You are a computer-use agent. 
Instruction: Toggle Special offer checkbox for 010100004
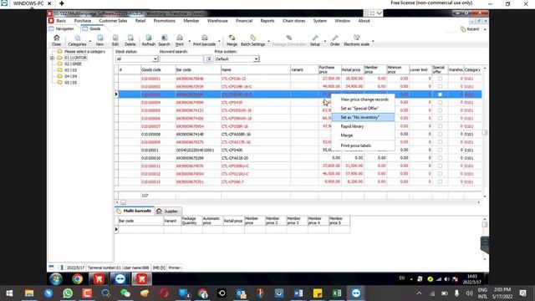tap(440, 102)
